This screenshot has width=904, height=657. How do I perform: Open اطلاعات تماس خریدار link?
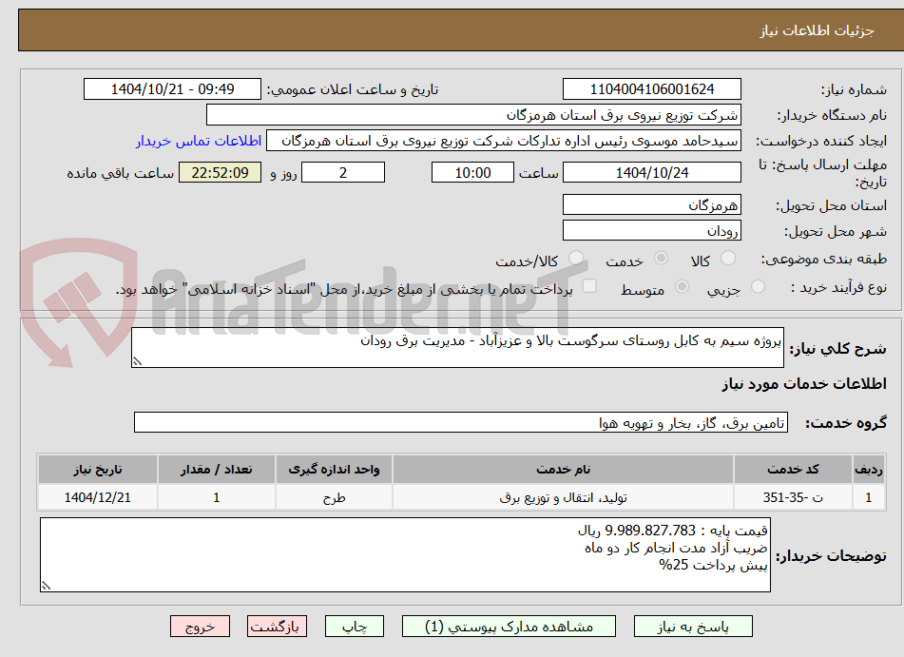[199, 142]
